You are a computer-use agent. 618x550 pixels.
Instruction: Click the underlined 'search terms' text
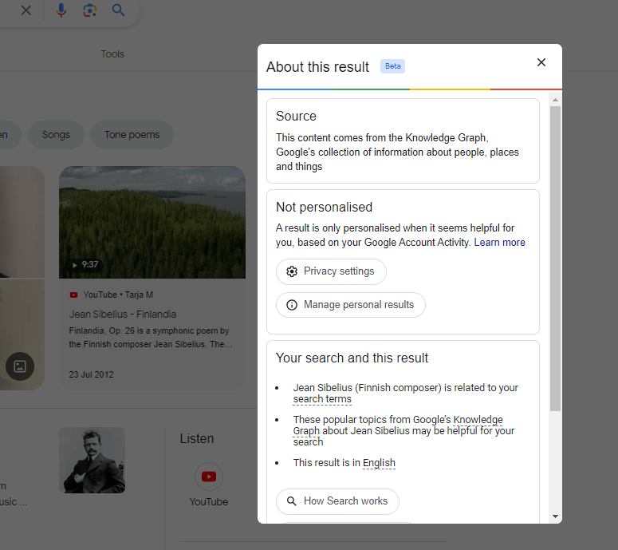[322, 399]
